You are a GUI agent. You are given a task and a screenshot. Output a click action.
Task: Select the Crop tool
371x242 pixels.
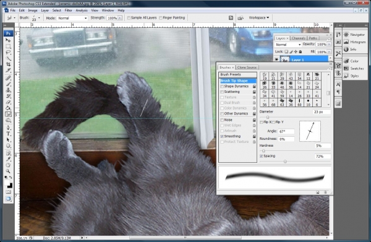(8, 64)
